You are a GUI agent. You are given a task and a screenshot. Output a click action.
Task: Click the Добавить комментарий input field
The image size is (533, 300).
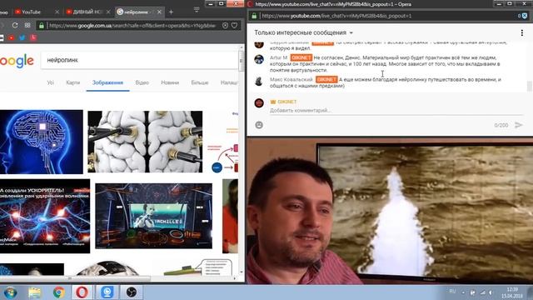pos(396,111)
